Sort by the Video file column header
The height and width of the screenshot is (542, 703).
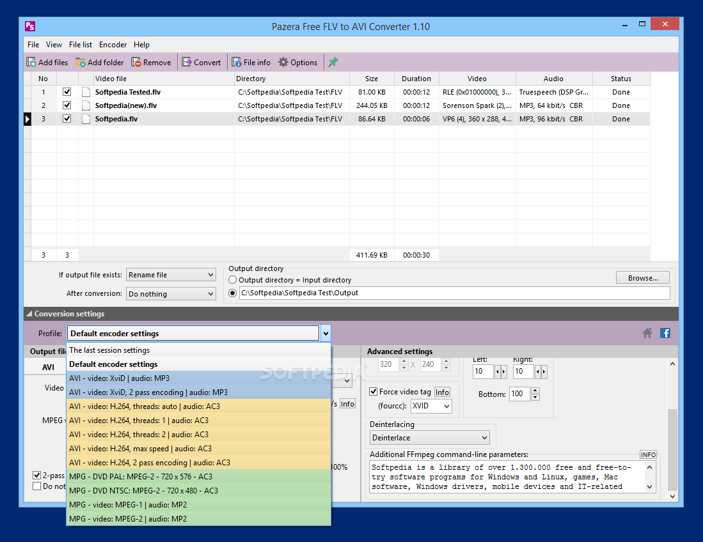pyautogui.click(x=164, y=79)
